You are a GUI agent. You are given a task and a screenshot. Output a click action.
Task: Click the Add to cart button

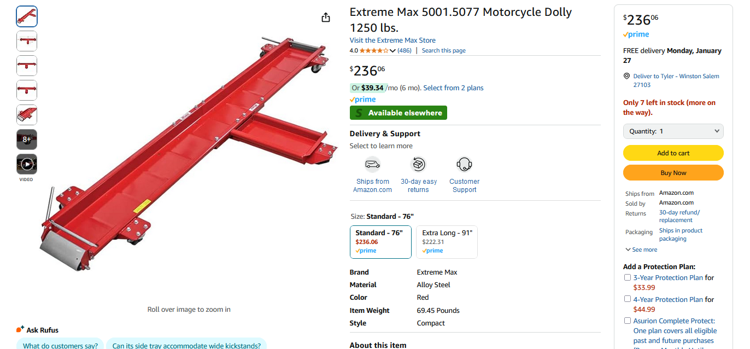pyautogui.click(x=673, y=153)
